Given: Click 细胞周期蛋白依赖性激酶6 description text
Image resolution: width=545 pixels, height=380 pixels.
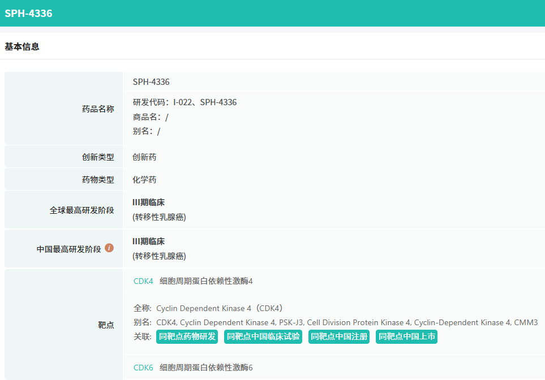Looking at the screenshot, I should tap(206, 368).
